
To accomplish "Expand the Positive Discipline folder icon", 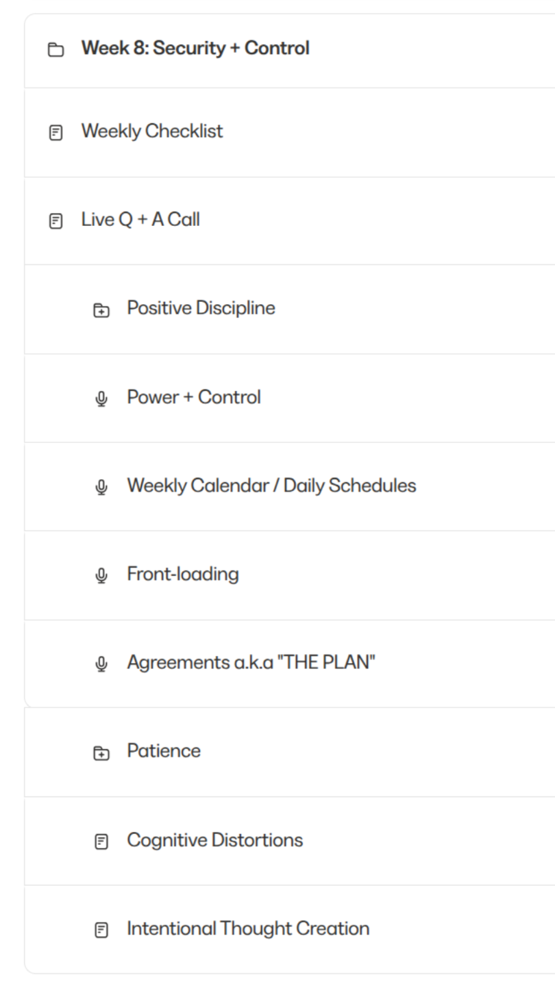I will coord(101,310).
